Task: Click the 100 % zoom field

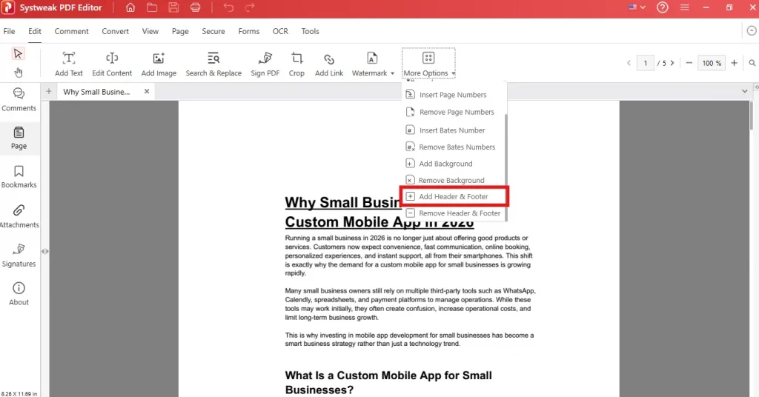Action: 711,63
